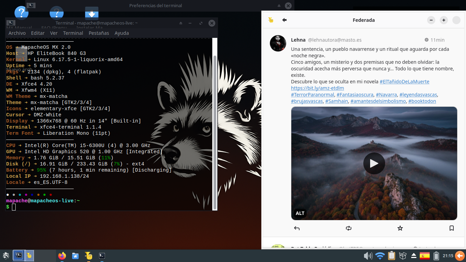This screenshot has height=262, width=466.
Task: Reply to Lehna's post
Action: [x=297, y=228]
